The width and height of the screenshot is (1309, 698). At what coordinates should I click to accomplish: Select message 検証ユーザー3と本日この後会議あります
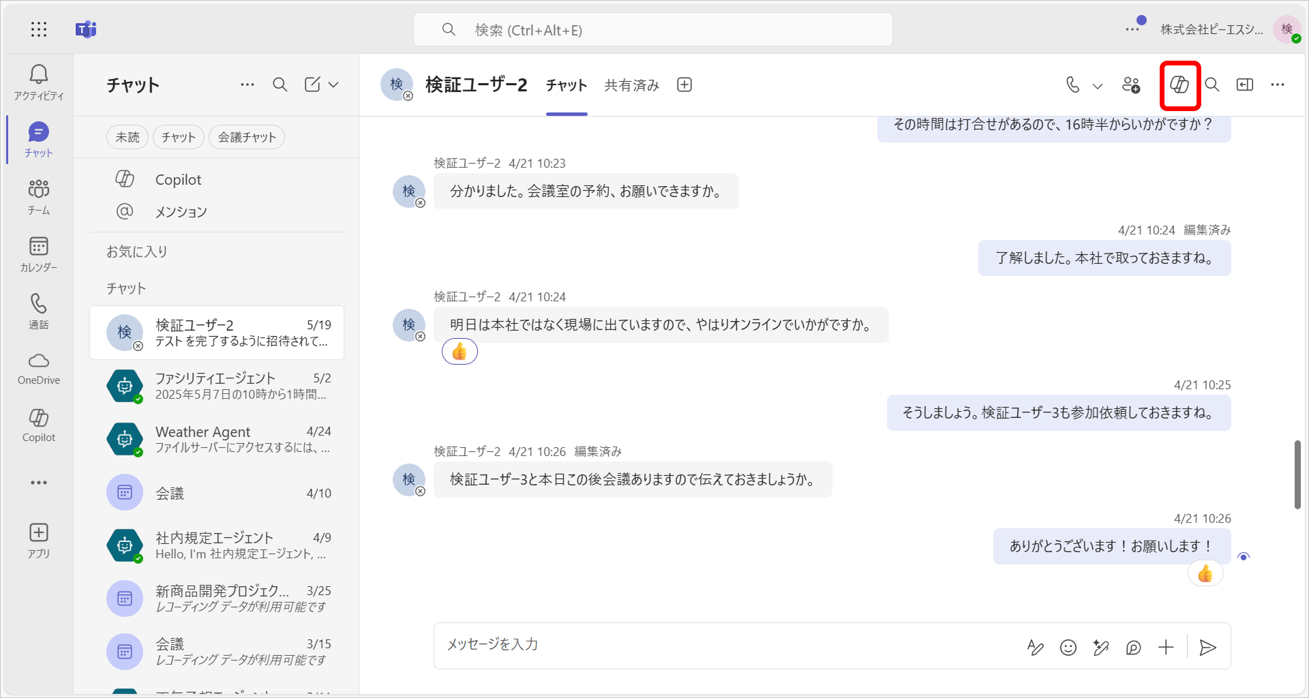coord(633,480)
